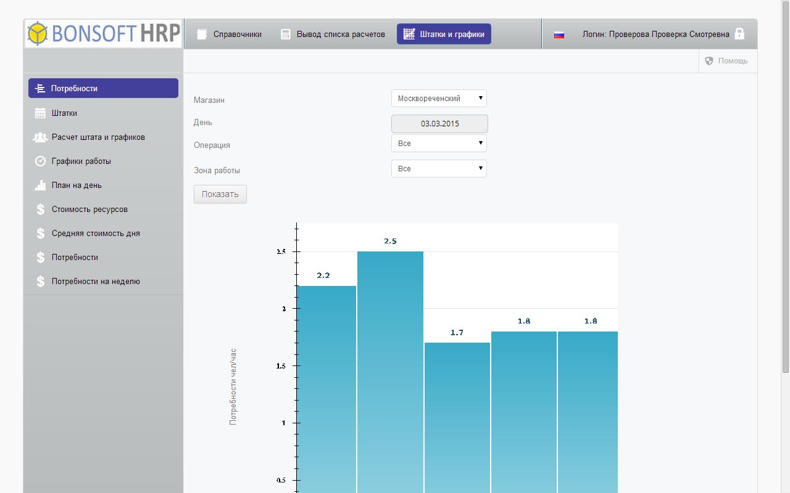Click the calendar icon beside Штатки

(40, 113)
